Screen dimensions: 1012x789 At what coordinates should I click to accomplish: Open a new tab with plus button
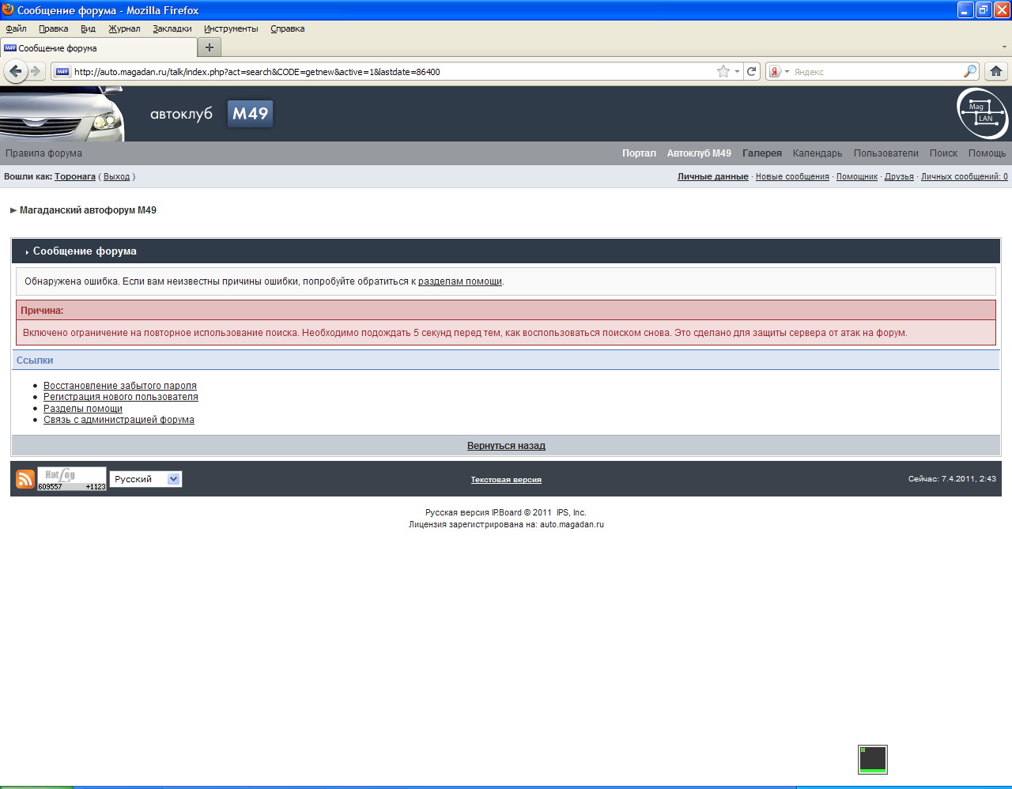pyautogui.click(x=209, y=47)
